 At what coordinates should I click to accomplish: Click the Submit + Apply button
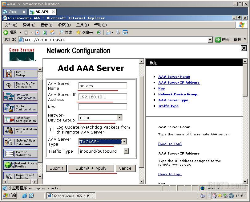[91, 168]
